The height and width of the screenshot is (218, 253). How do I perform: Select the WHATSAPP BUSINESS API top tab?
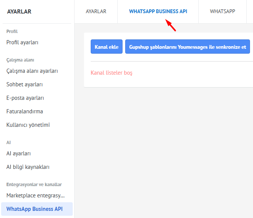tap(158, 11)
